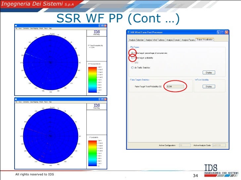The image size is (241, 180).
Task: Open the Analysis Params tab
Action: (x=188, y=40)
